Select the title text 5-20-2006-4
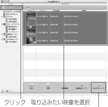This screenshot has width=108, height=107. pos(42,41)
